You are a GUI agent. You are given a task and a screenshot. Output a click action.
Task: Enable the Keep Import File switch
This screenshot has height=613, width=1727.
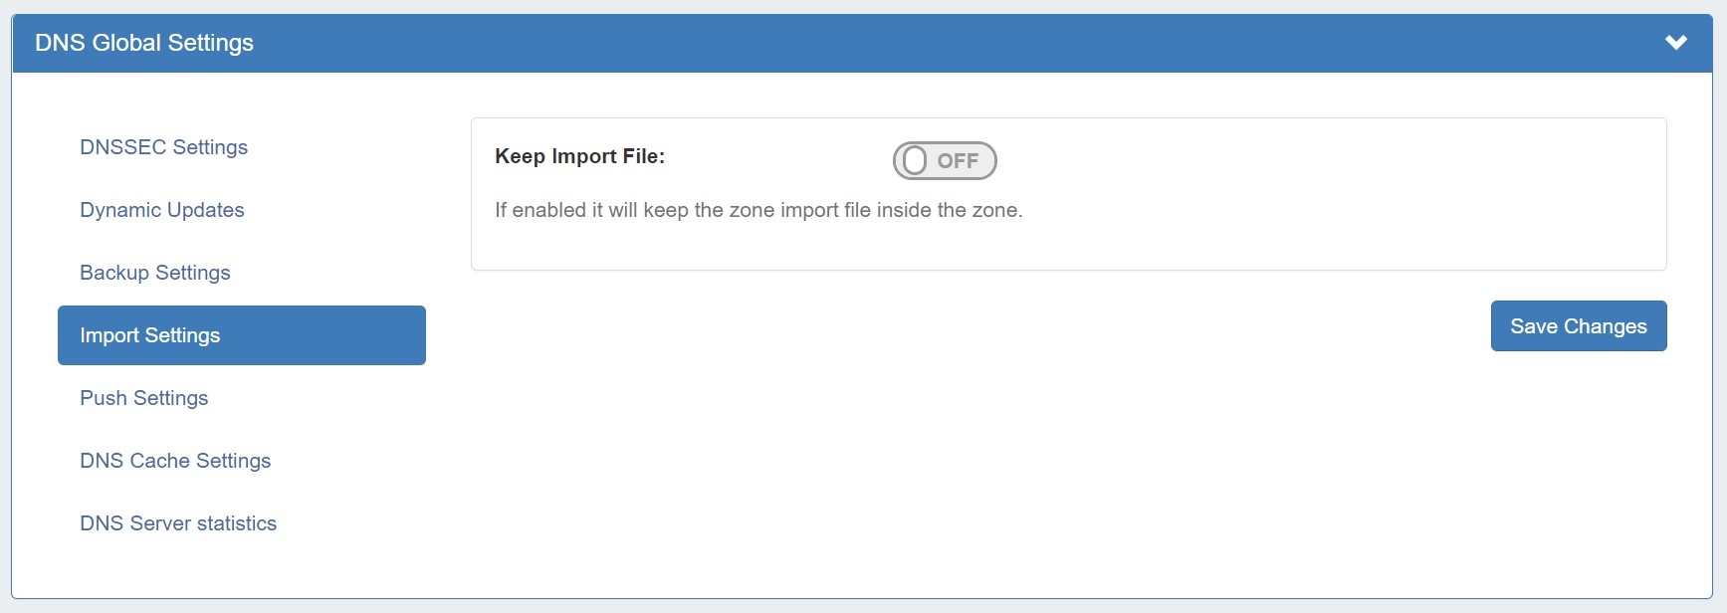[944, 160]
